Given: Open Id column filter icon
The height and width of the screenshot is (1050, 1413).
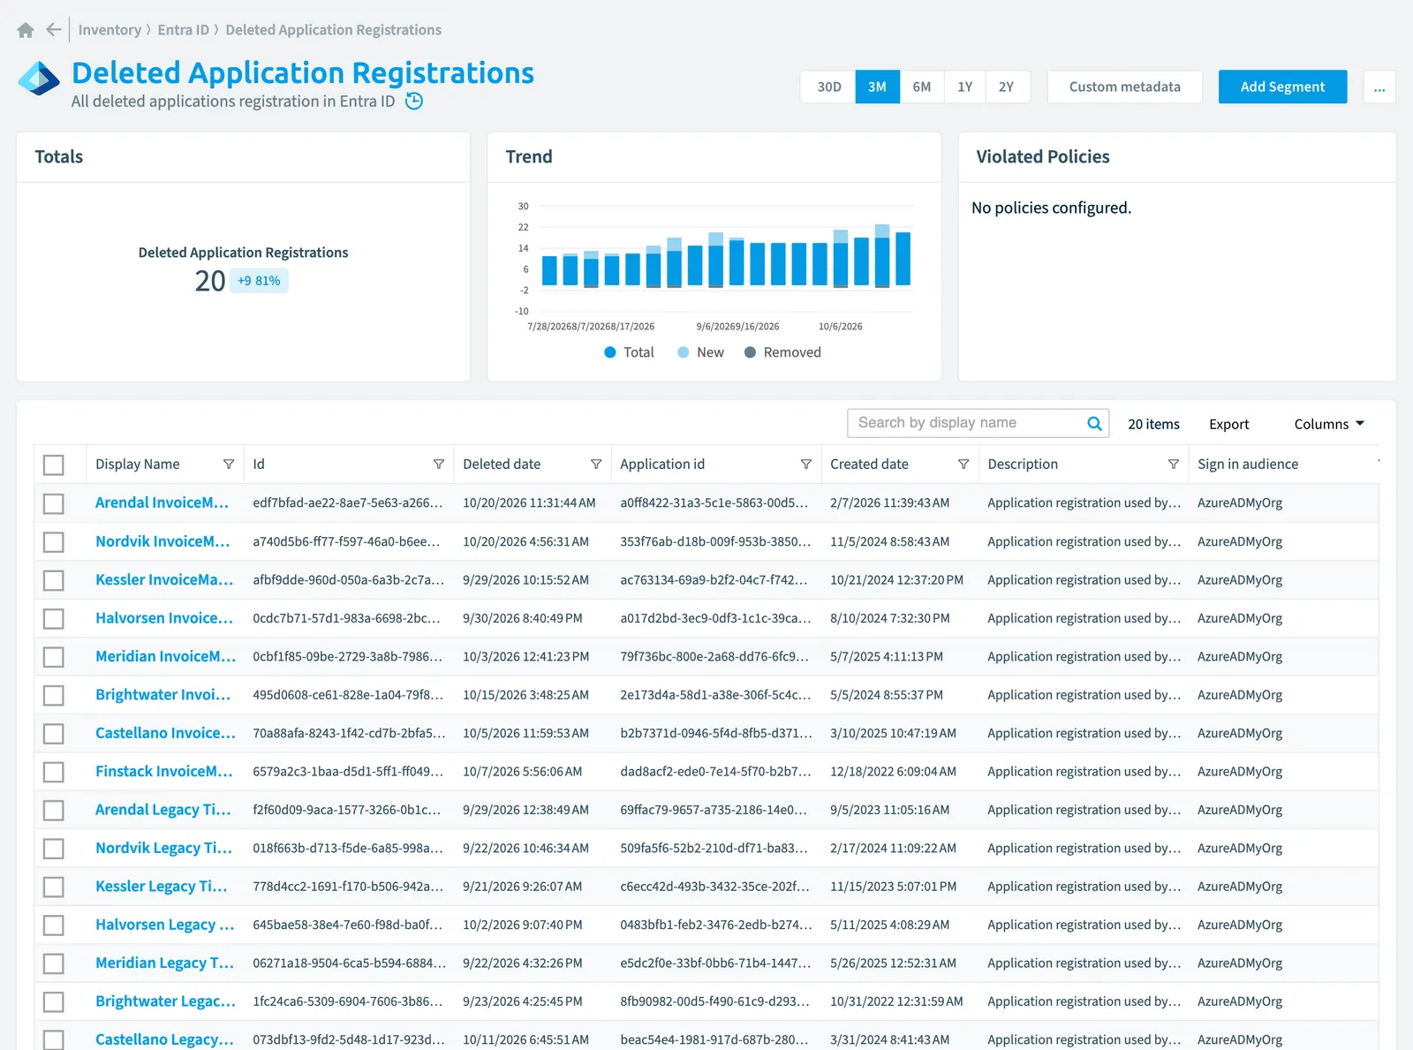Looking at the screenshot, I should (439, 465).
